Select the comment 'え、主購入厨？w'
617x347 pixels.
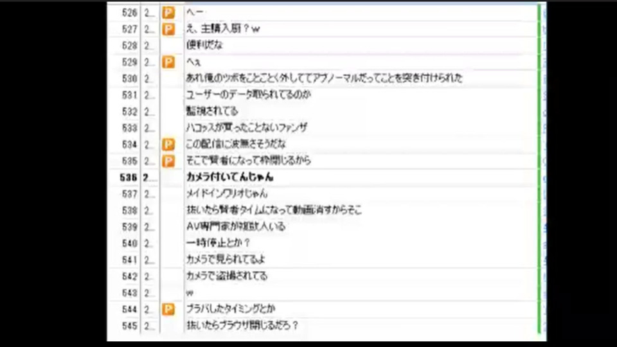[223, 29]
